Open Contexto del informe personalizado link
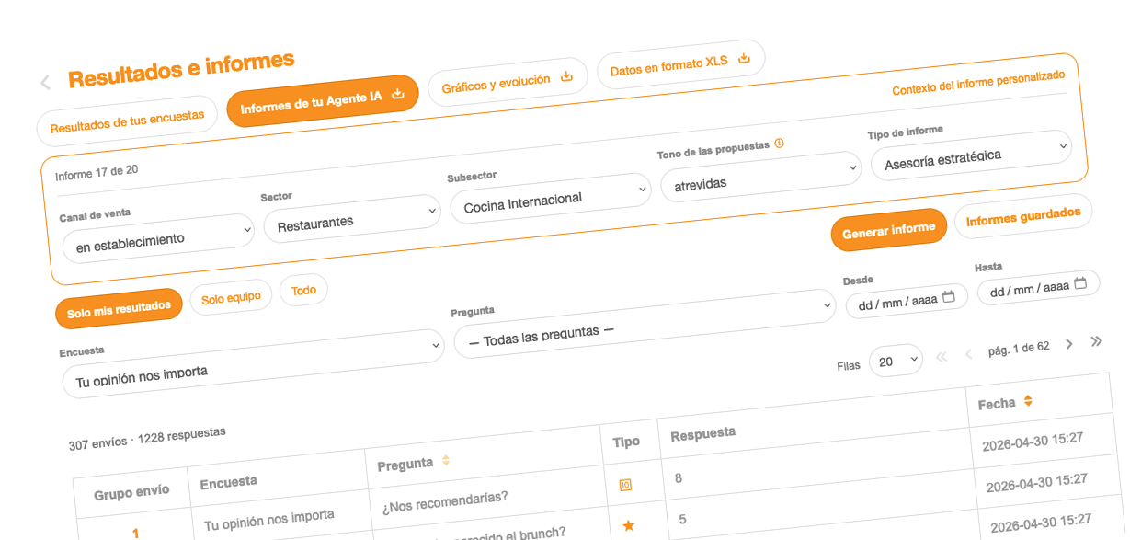The height and width of the screenshot is (540, 1130). [978, 83]
